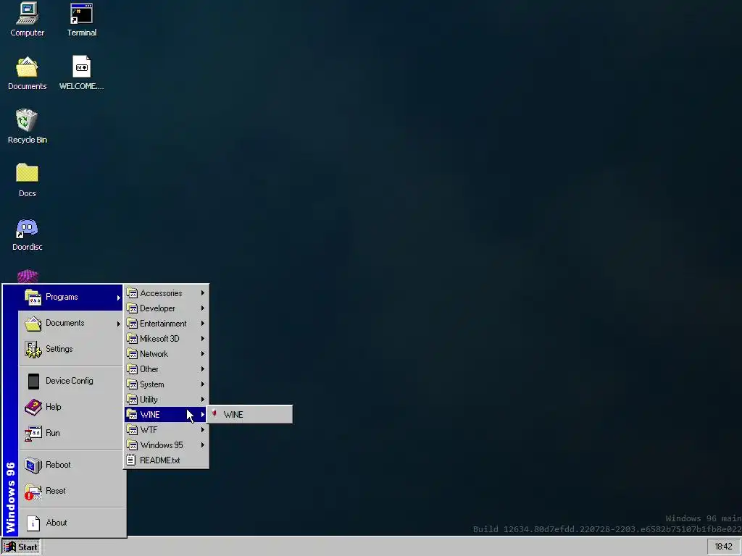The width and height of the screenshot is (742, 556).
Task: Expand the Developer submenu arrow
Action: pos(203,308)
